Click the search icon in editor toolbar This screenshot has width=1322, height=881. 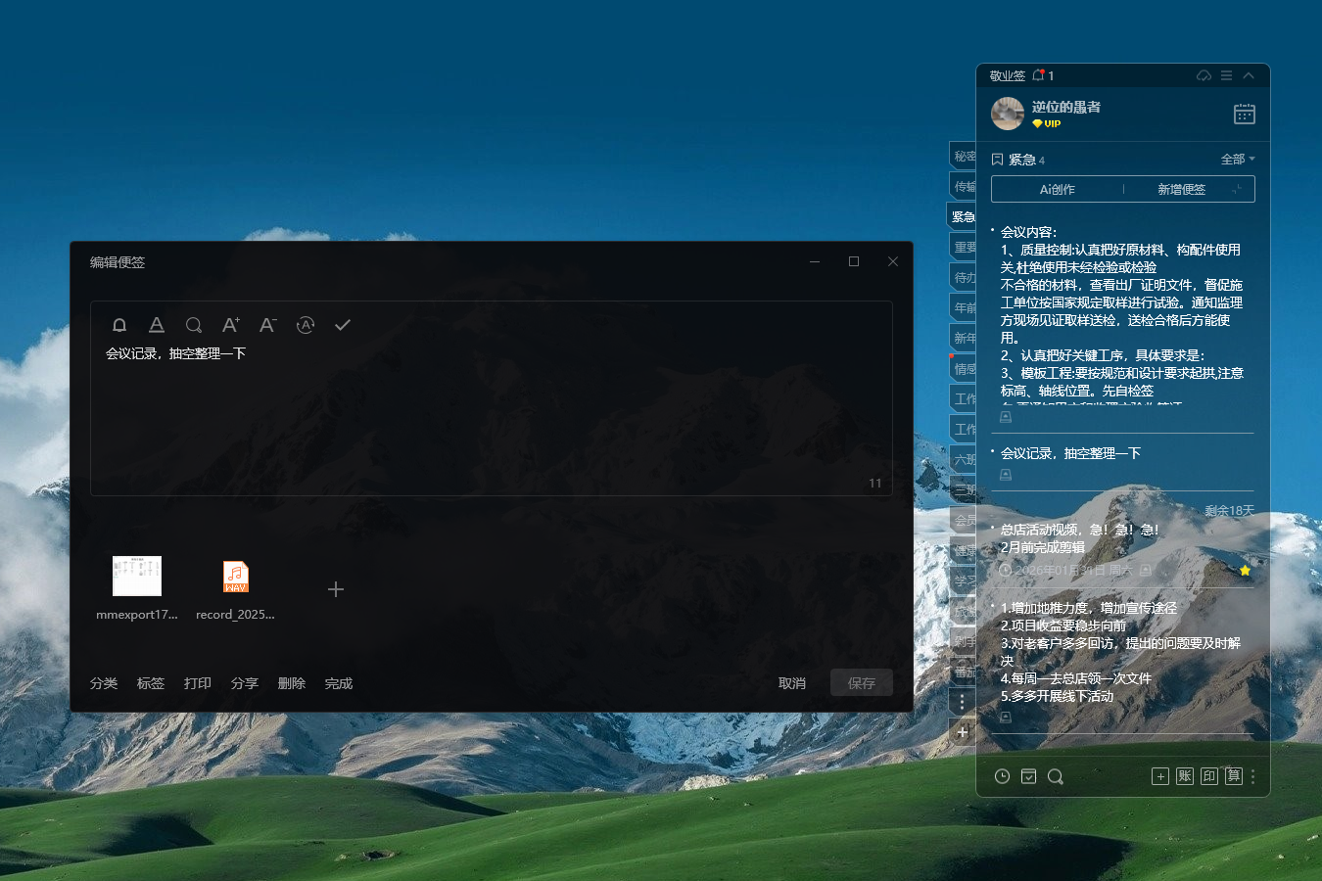point(194,325)
